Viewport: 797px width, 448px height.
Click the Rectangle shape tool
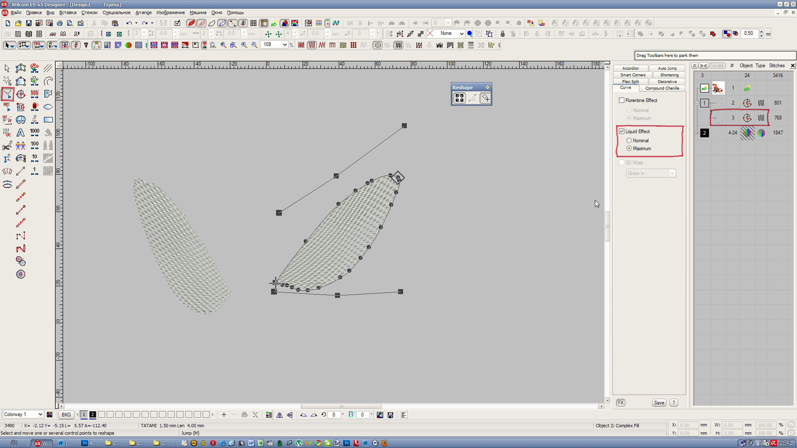pyautogui.click(x=48, y=120)
